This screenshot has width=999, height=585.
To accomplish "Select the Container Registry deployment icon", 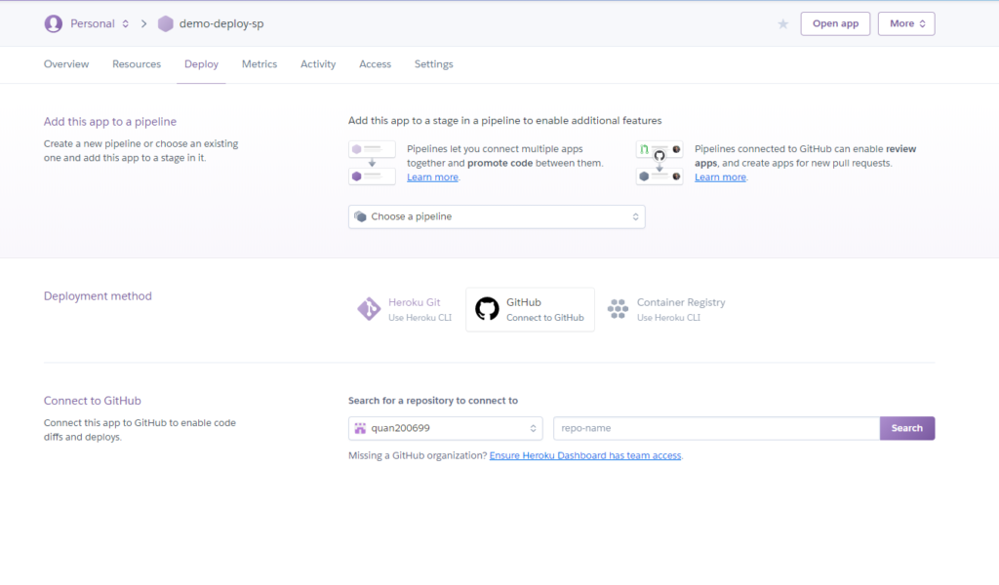I will [618, 309].
